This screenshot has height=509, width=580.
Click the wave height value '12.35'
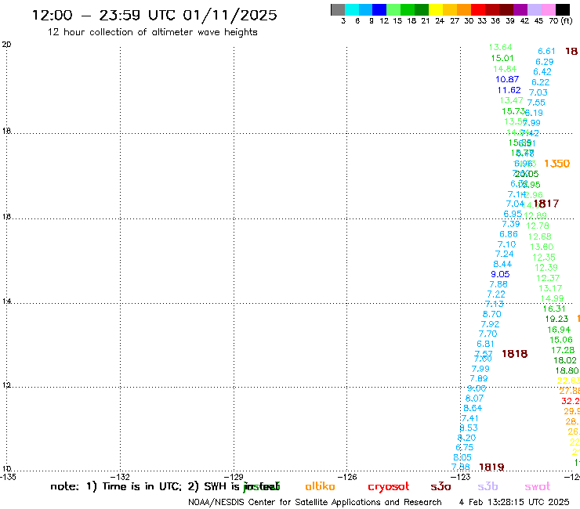(x=544, y=257)
